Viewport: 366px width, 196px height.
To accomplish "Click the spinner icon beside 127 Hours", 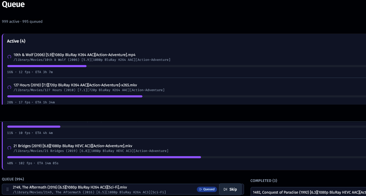I will tap(9, 87).
